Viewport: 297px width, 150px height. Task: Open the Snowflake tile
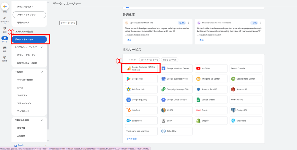246,121
